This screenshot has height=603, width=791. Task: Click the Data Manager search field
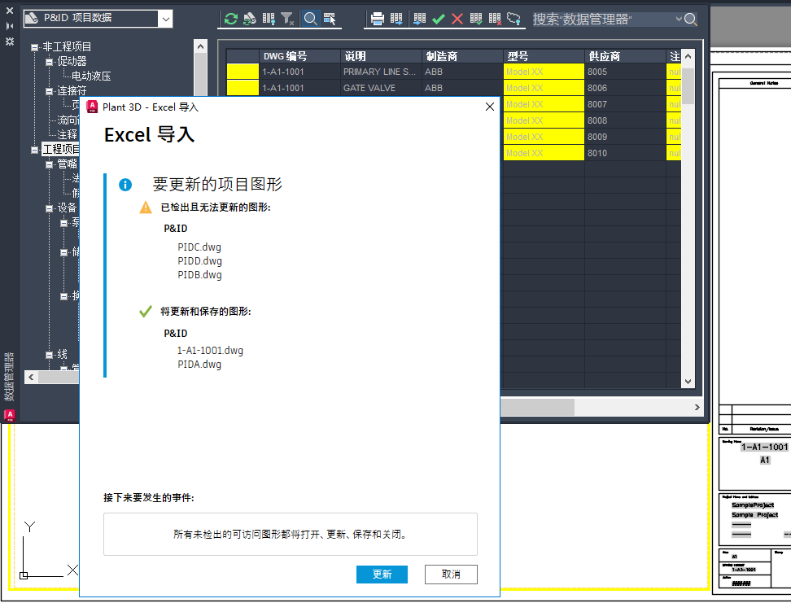603,20
